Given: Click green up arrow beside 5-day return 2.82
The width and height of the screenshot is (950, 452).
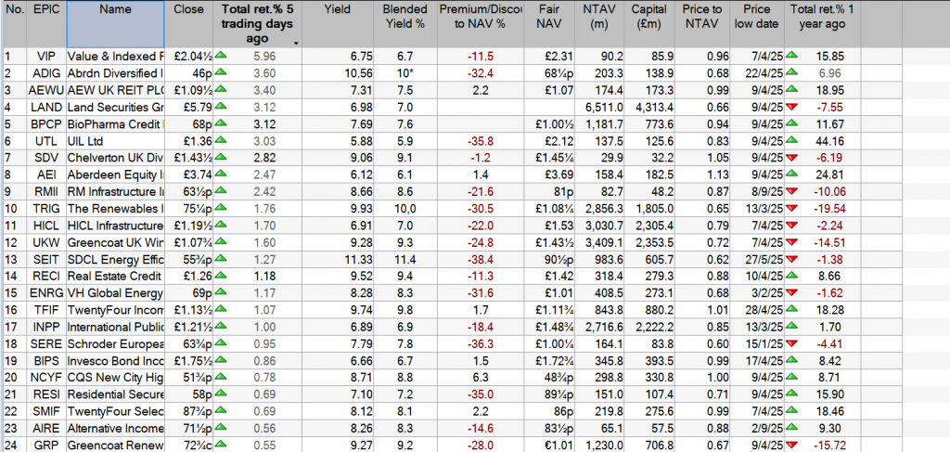Looking at the screenshot, I should (x=223, y=158).
